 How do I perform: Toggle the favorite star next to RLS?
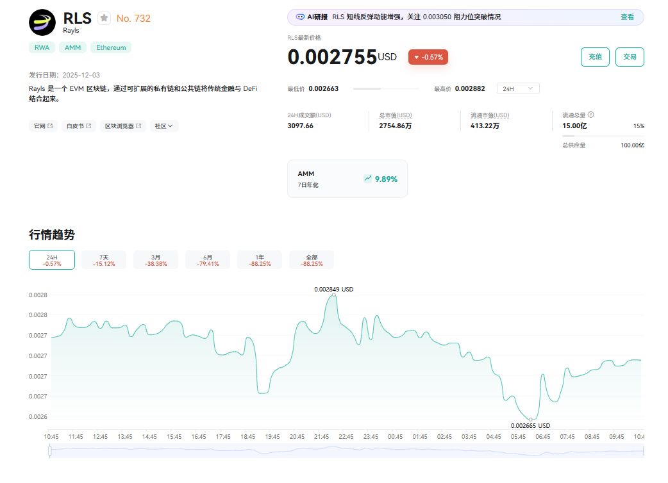point(104,19)
